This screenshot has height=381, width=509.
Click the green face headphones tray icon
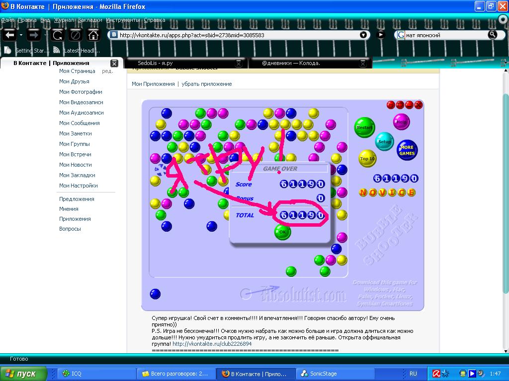click(463, 374)
